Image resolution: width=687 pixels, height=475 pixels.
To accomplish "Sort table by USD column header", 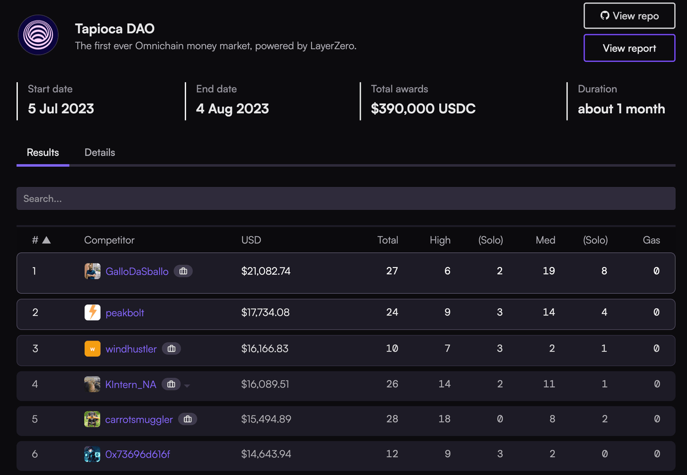I will point(251,240).
